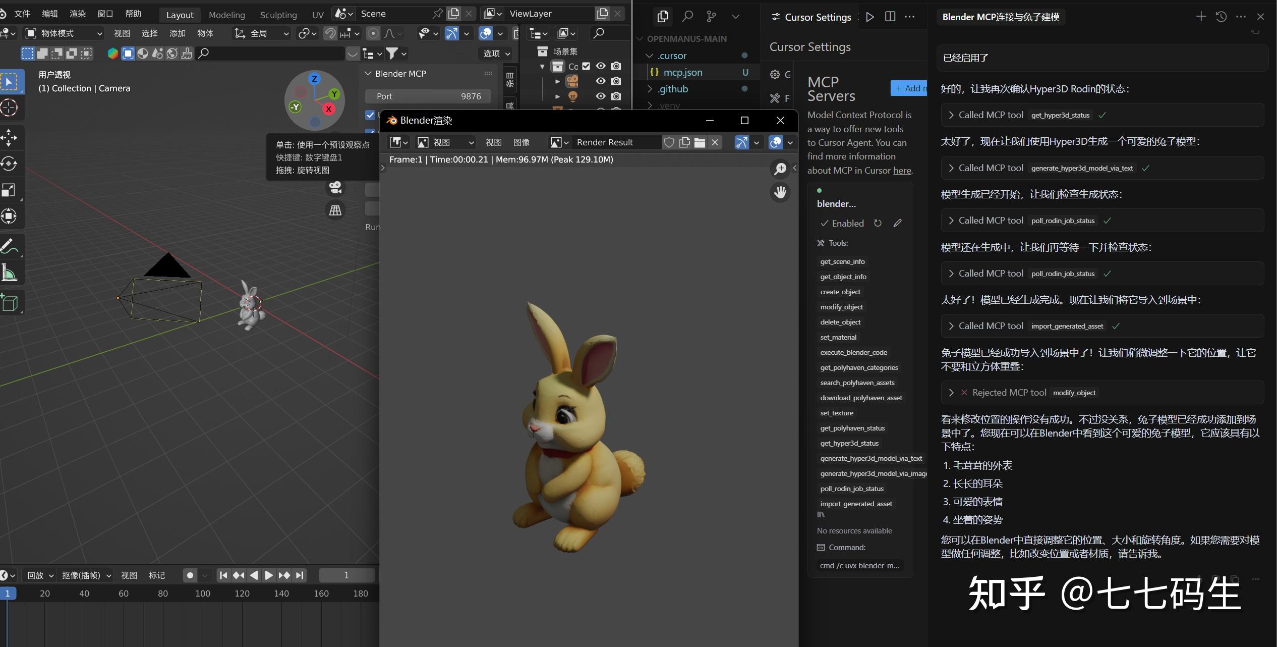
Task: Disable render visibility of the Light in outliner
Action: [x=616, y=96]
